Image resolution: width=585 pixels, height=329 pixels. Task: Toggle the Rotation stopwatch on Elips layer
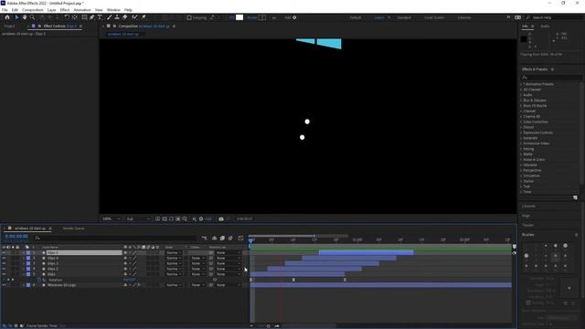[39, 280]
